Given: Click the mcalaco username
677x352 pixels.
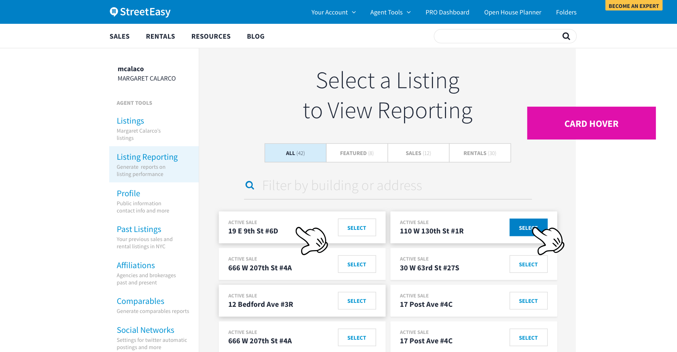Looking at the screenshot, I should click(x=131, y=69).
